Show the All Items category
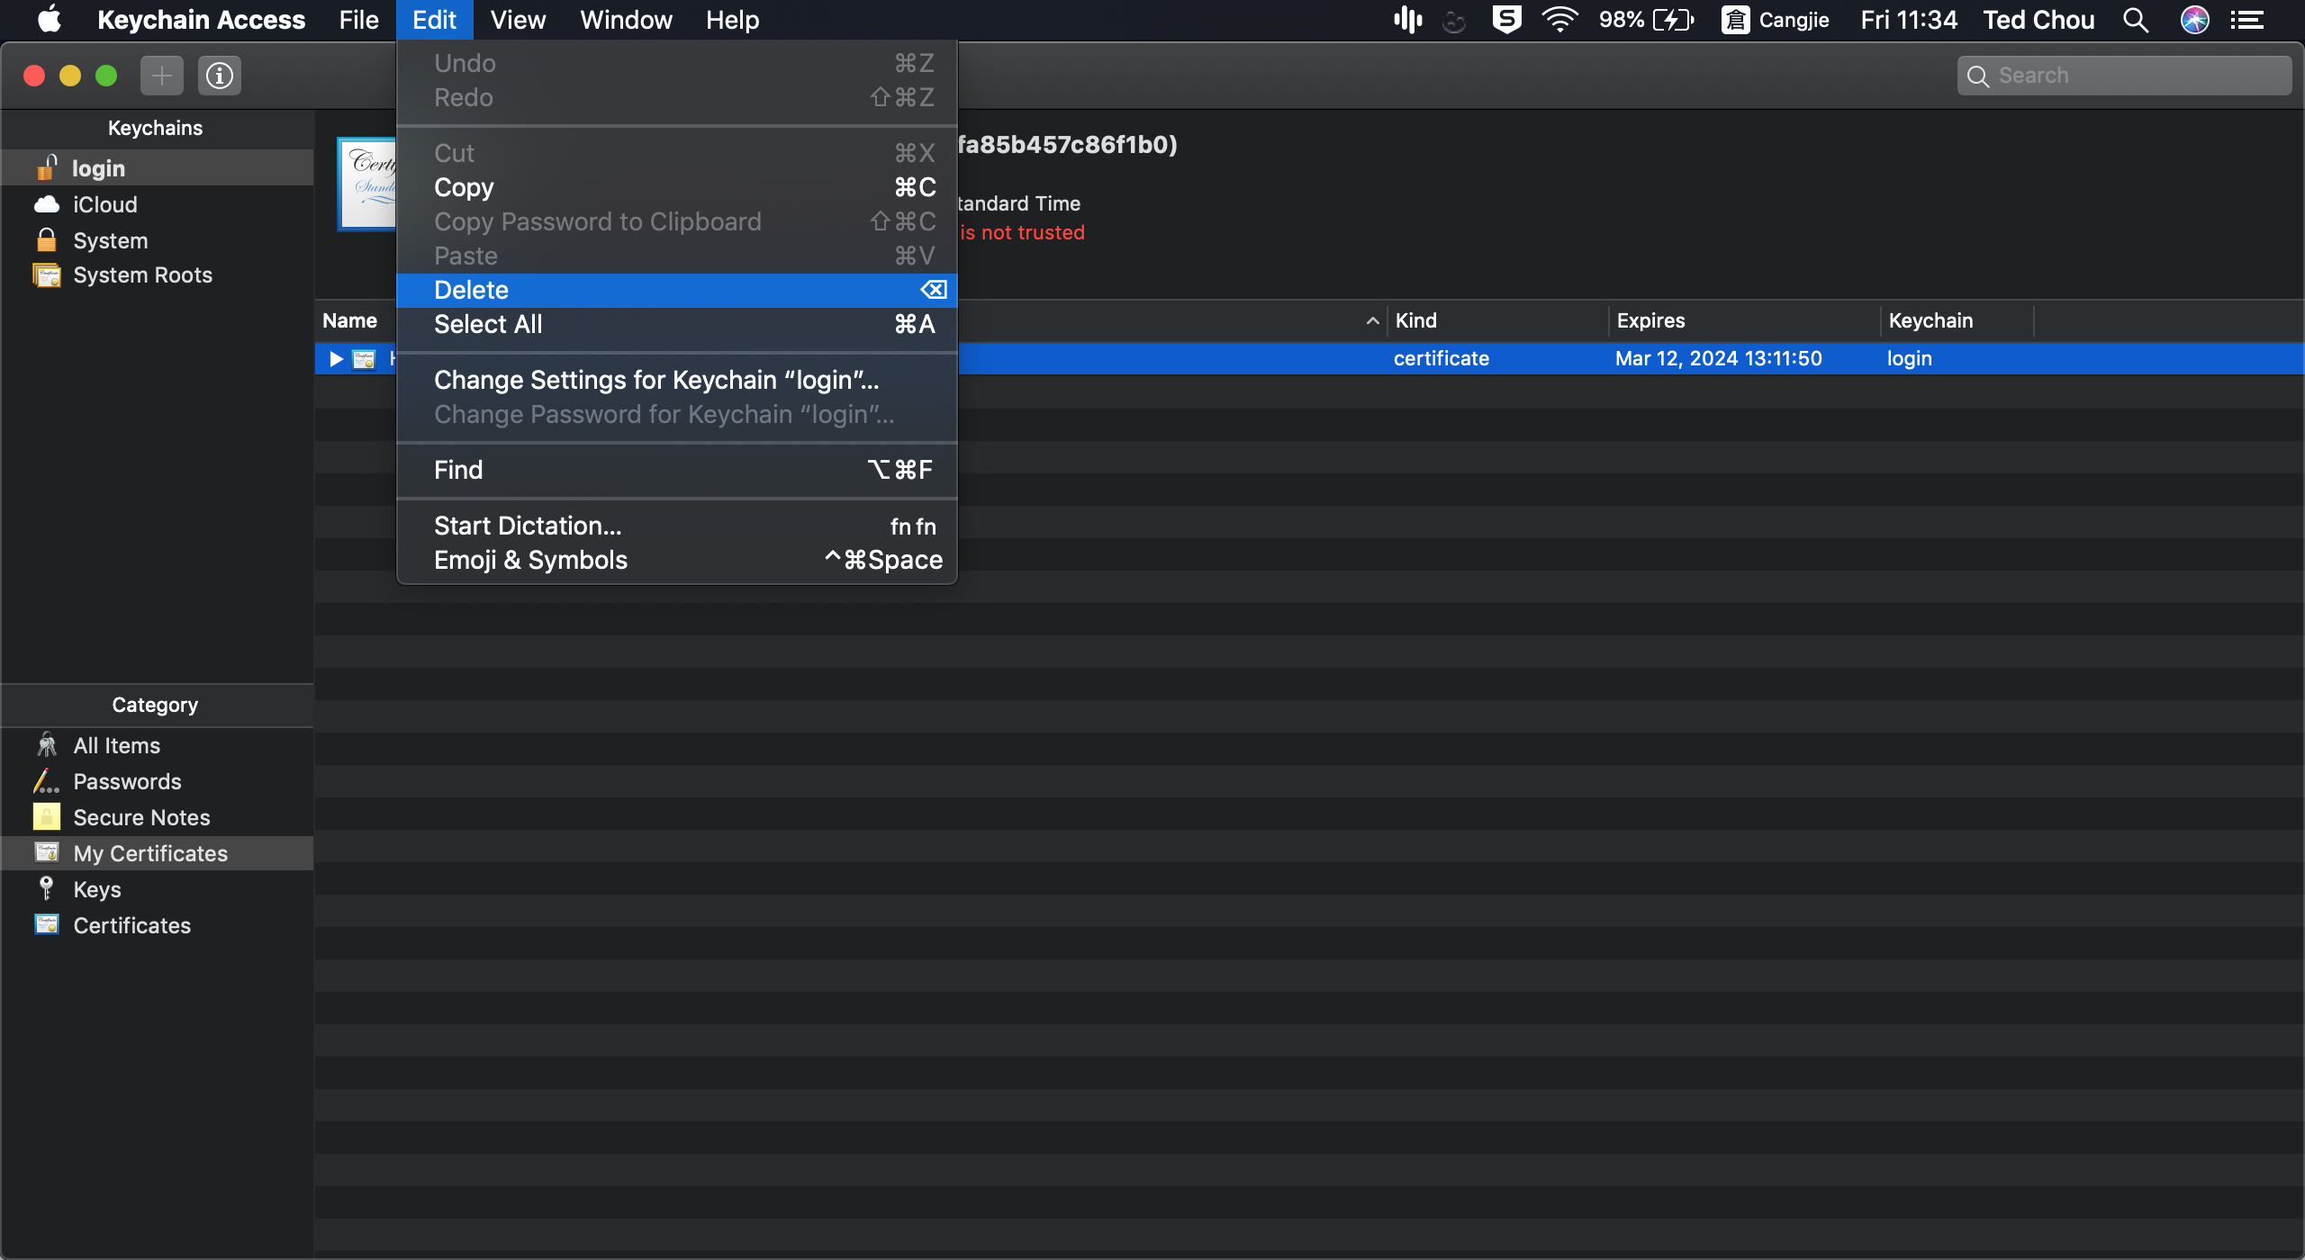2305x1260 pixels. click(158, 745)
